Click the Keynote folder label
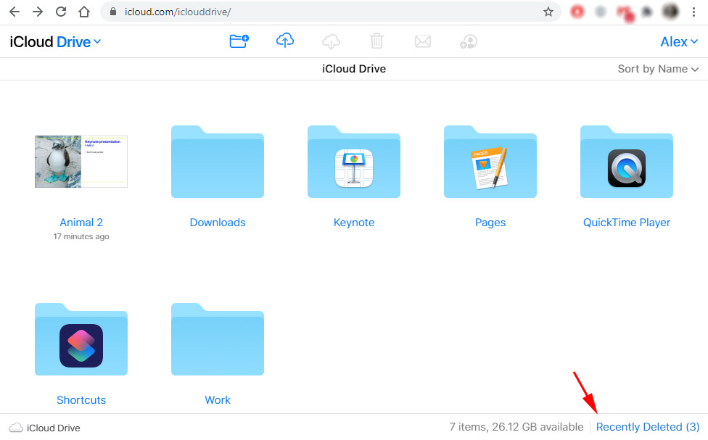Image resolution: width=708 pixels, height=440 pixels. click(x=354, y=223)
